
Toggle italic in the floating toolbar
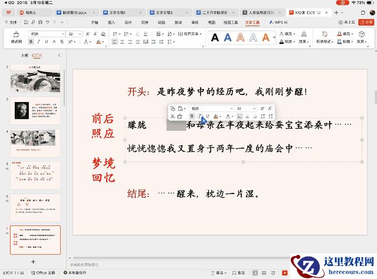pos(200,116)
